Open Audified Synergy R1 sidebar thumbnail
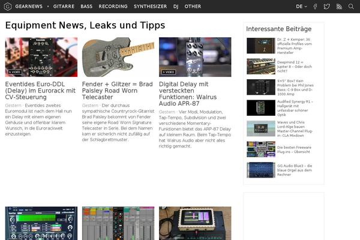The image size is (360, 240). 261,108
